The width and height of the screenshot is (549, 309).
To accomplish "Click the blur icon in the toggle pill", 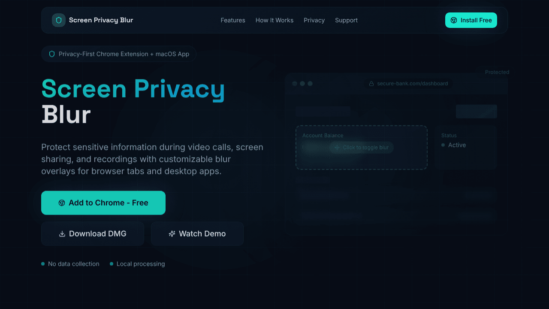I will pos(337,148).
